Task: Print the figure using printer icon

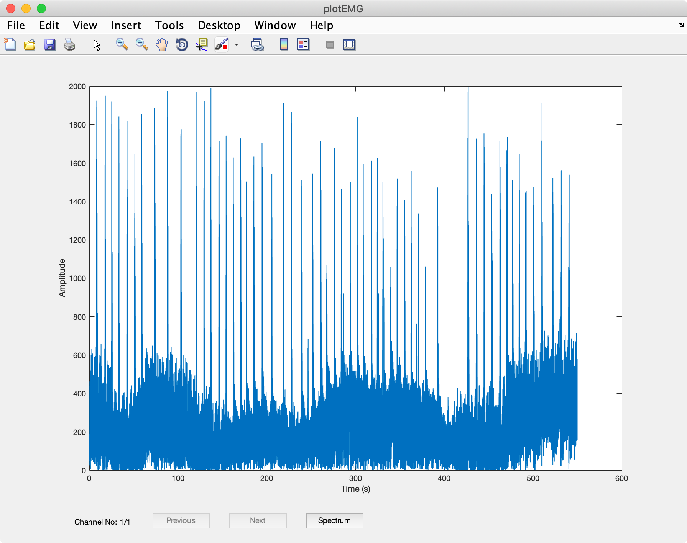Action: 70,45
